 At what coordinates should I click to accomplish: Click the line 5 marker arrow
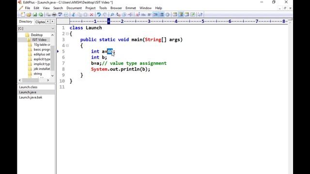coord(58,51)
